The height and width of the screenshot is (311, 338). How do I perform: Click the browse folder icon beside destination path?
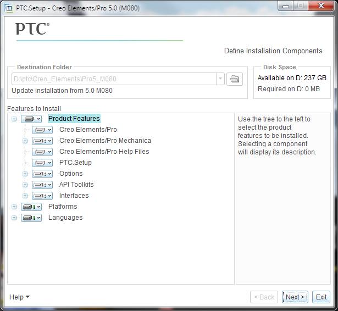coord(235,79)
